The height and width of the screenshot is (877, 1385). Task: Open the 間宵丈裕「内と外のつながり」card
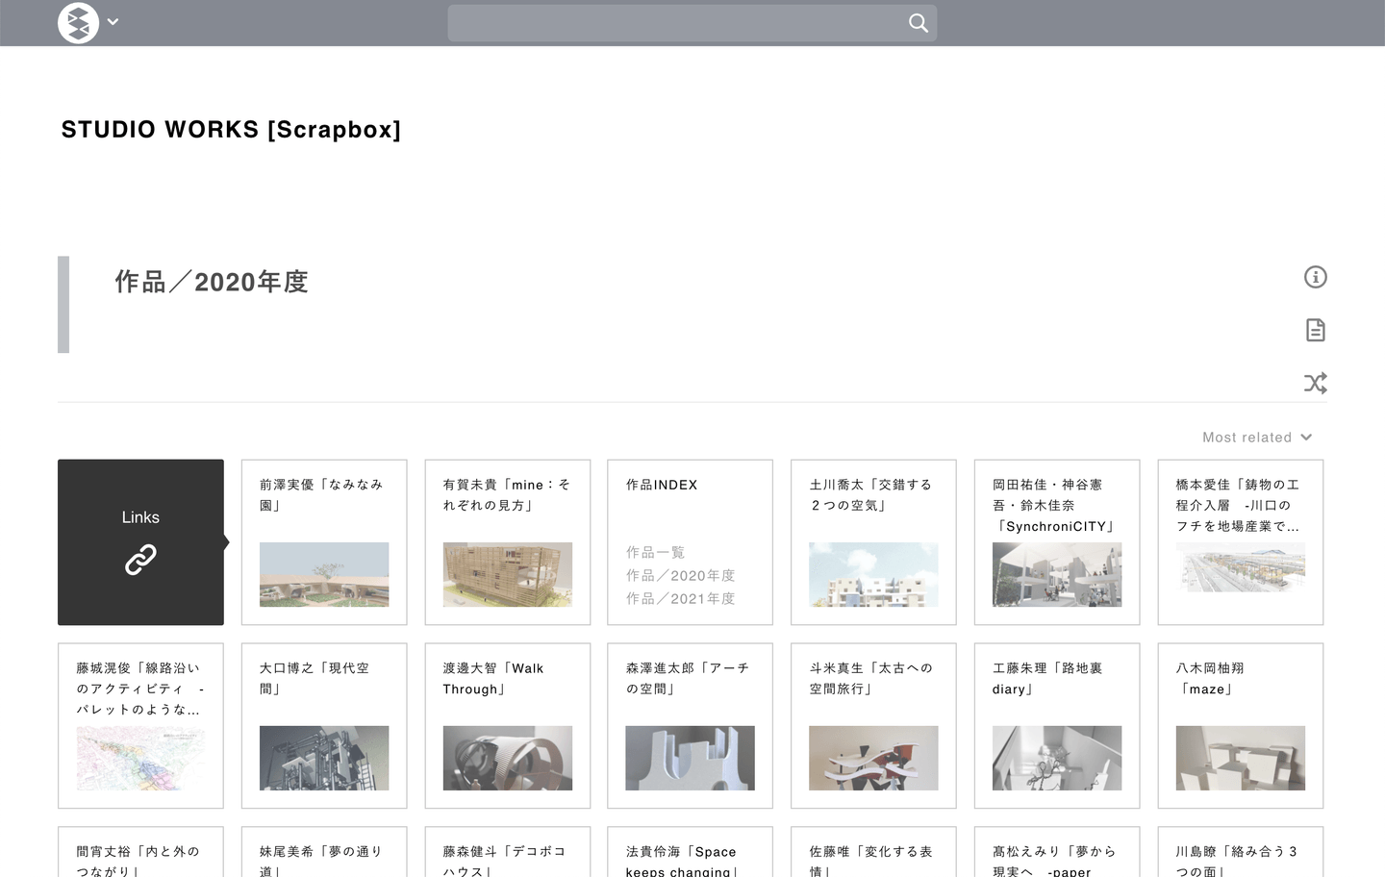140,852
